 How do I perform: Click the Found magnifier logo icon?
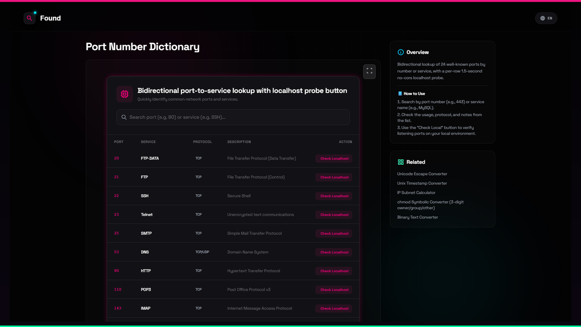(x=30, y=18)
